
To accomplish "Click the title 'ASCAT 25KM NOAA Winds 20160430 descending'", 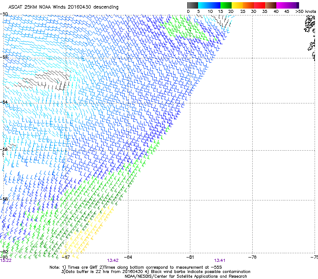I will 63,7.
